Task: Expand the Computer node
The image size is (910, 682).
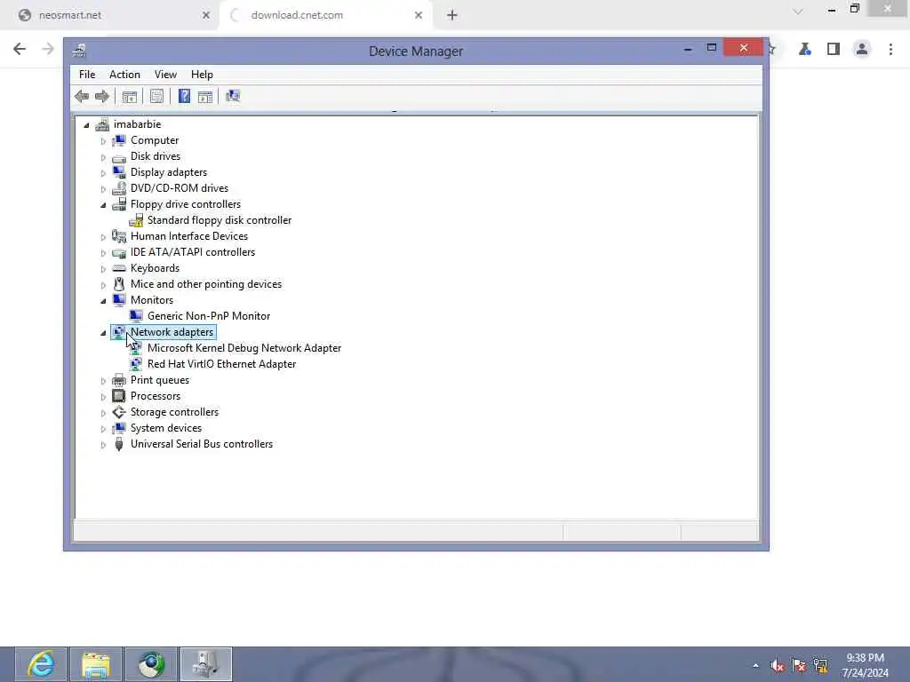Action: pos(103,141)
